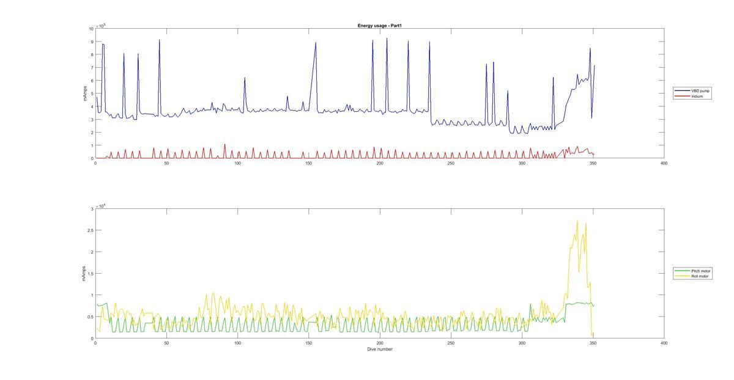Click the x-axis tick '350' under the lower plot

(593, 343)
